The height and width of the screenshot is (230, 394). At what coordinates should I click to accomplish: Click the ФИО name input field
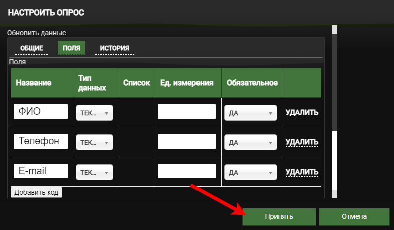pos(41,112)
